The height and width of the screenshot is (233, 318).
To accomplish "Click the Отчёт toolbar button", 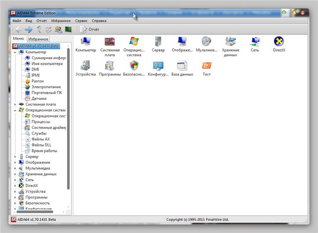I will point(89,30).
